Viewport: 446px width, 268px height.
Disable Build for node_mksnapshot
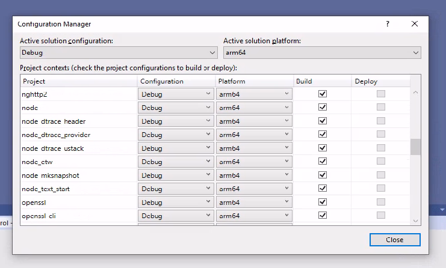[x=323, y=175]
